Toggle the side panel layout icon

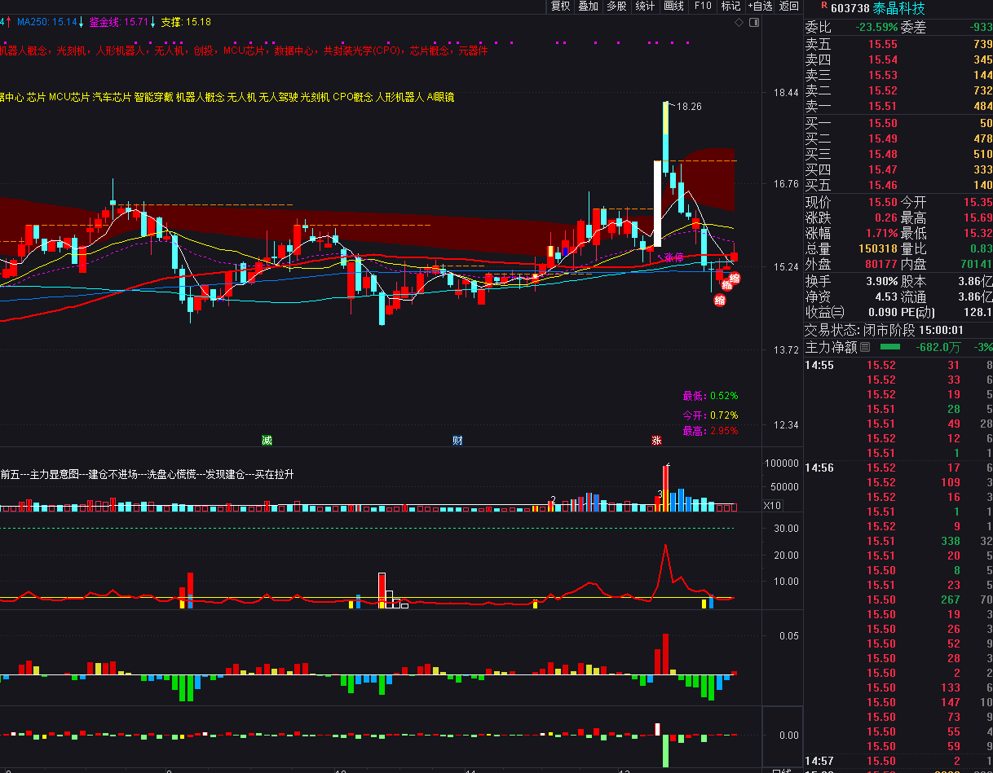point(752,23)
